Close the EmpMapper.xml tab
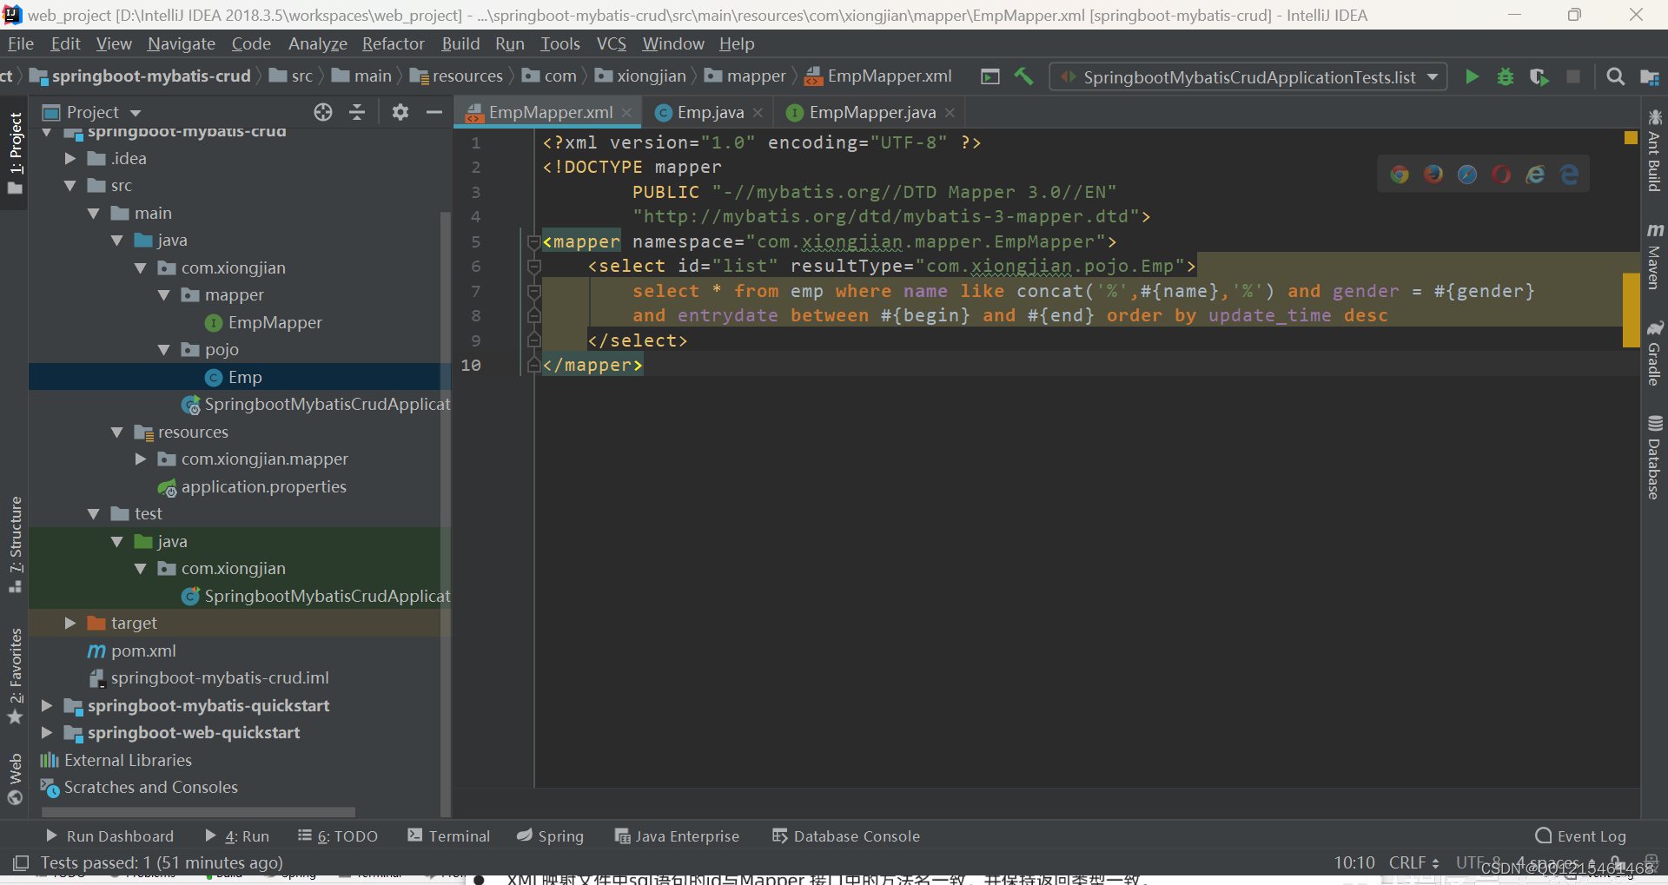1668x885 pixels. pos(626,113)
